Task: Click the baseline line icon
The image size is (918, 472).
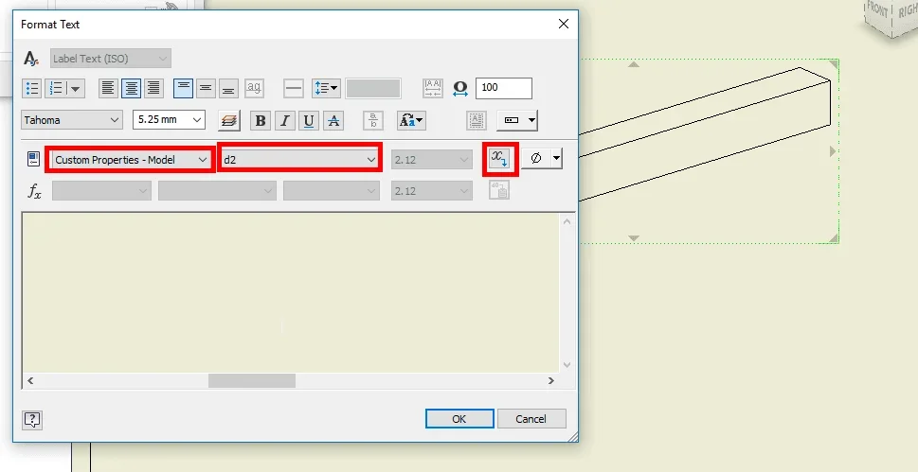Action: click(294, 88)
